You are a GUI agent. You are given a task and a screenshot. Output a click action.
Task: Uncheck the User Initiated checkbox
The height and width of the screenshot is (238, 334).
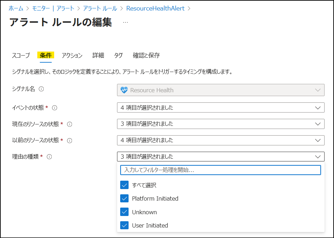click(124, 225)
